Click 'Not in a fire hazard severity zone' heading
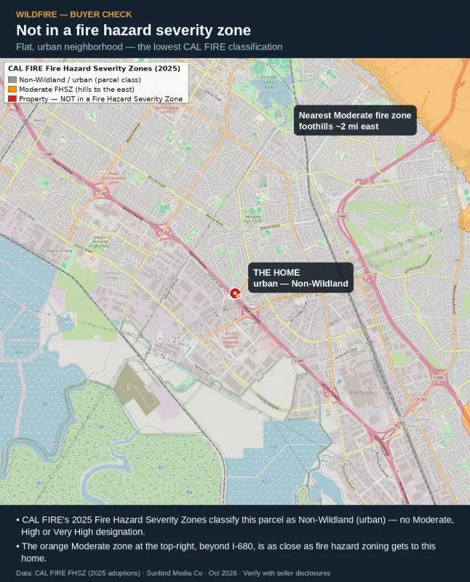The image size is (470, 582). pos(133,30)
